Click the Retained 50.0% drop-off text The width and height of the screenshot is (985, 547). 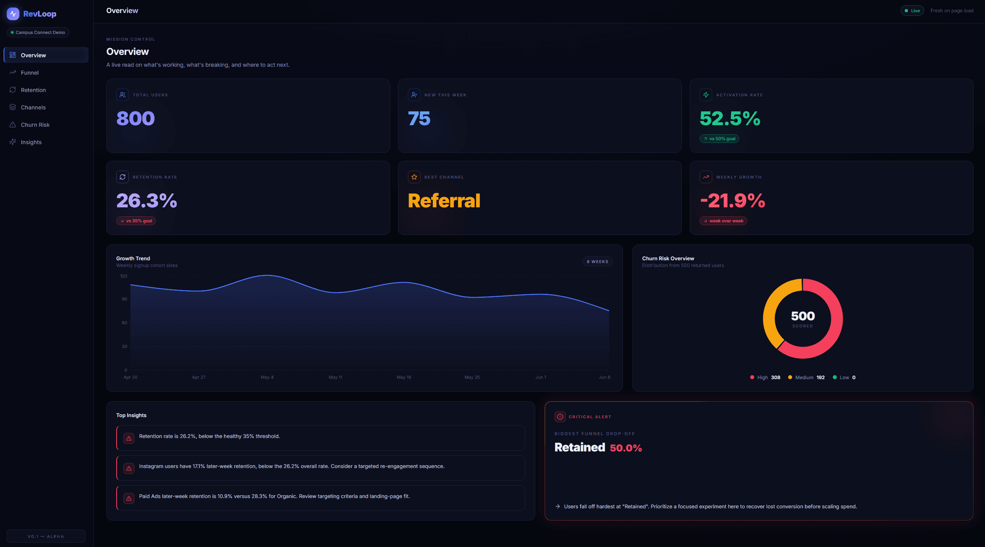click(598, 447)
